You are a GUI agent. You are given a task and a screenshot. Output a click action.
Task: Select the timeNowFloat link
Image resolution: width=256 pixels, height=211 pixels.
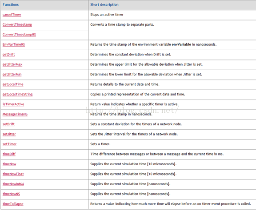coord(13,174)
